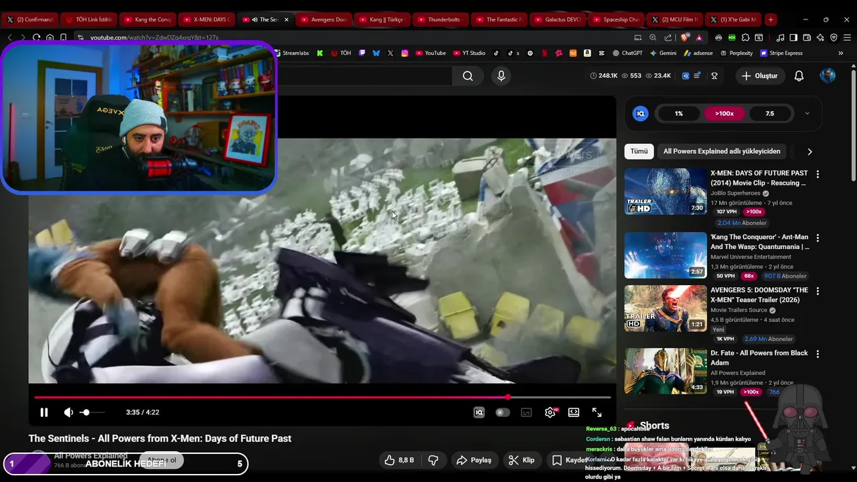857x482 pixels.
Task: Open the 'Kang The Conqueror' video title
Action: [759, 242]
